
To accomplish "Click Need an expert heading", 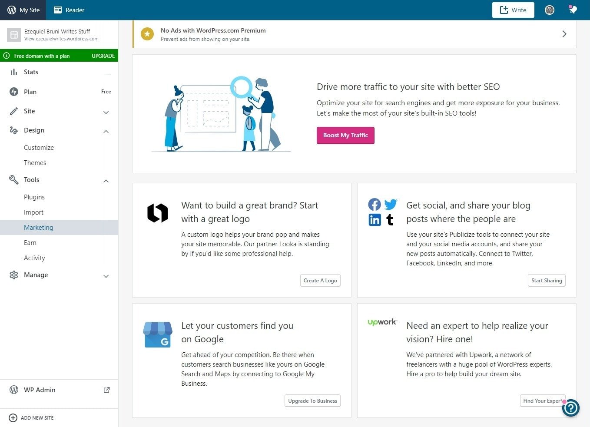I will pyautogui.click(x=477, y=332).
